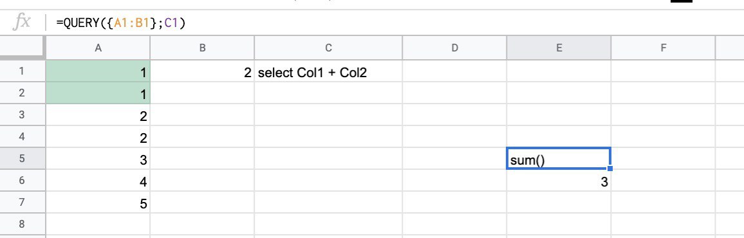Click cell E5 containing sum()
Screen dimensions: 744x238
[559, 158]
